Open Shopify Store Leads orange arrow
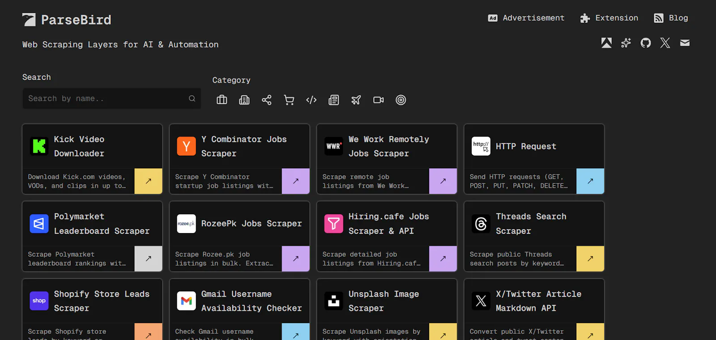Screen dimensions: 716x340 click(148, 332)
